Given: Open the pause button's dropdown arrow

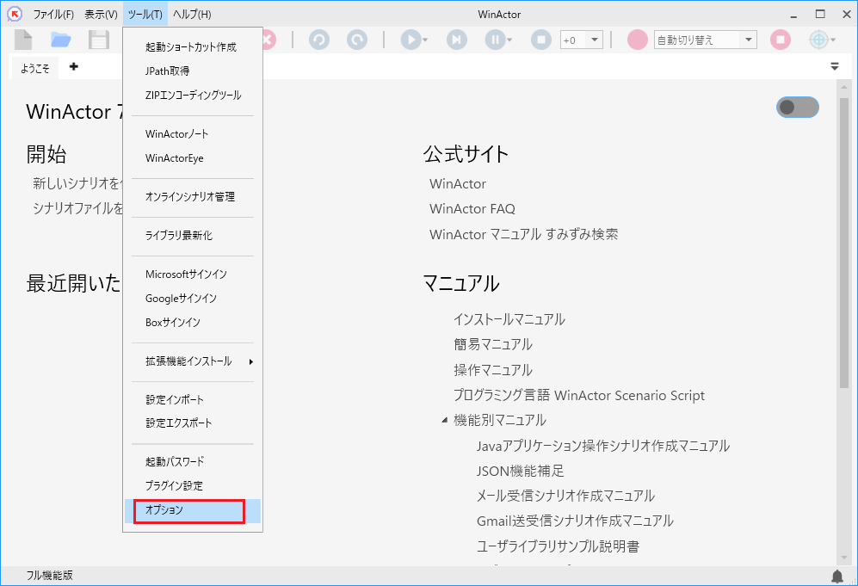Looking at the screenshot, I should [x=509, y=40].
